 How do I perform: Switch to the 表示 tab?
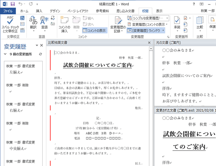coord(159,11)
